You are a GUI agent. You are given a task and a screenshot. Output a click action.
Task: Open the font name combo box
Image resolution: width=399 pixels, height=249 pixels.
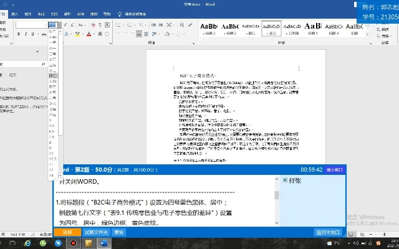click(x=31, y=25)
